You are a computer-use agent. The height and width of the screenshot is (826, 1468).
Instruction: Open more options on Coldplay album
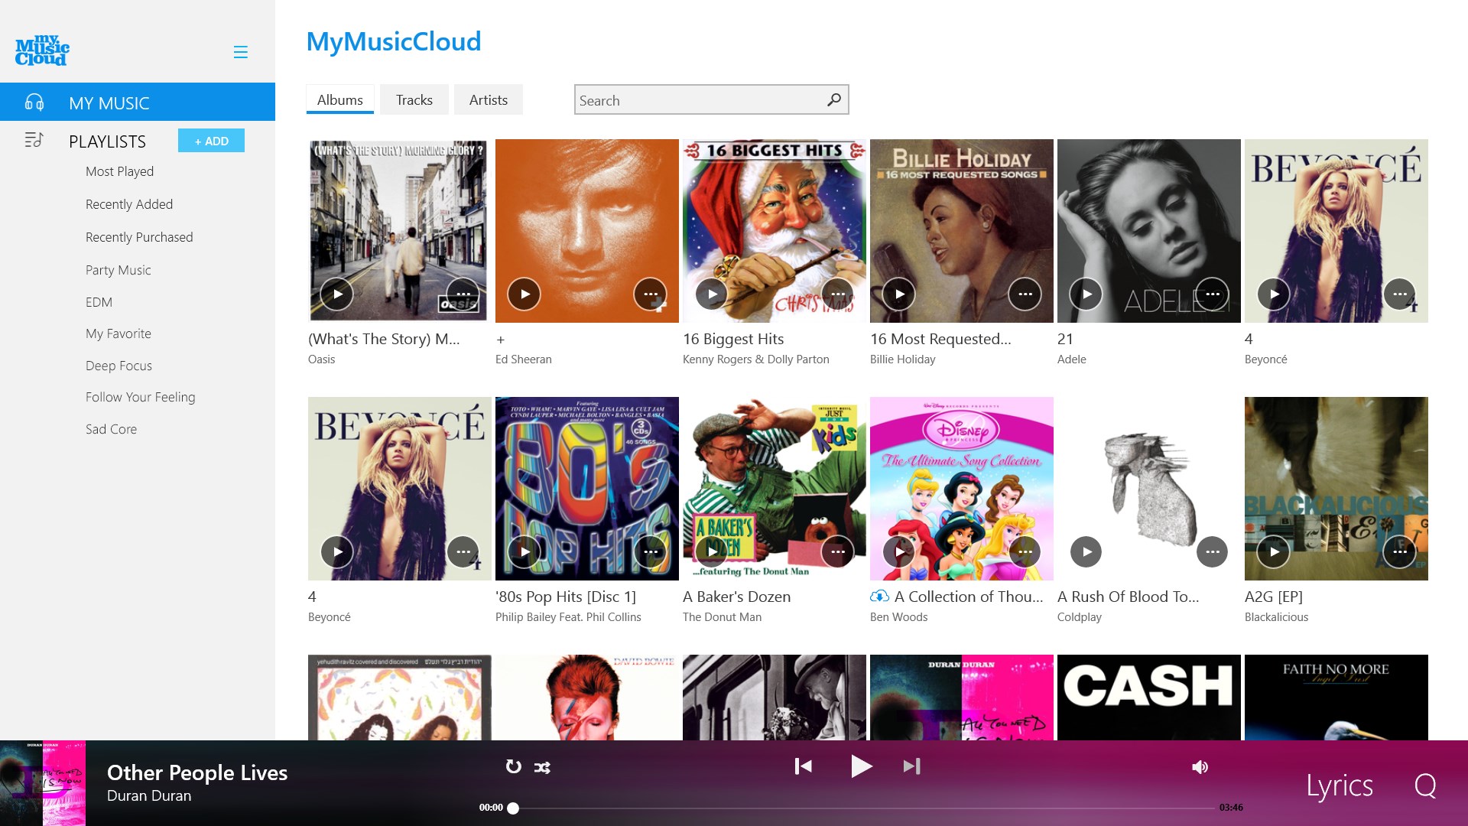tap(1212, 551)
